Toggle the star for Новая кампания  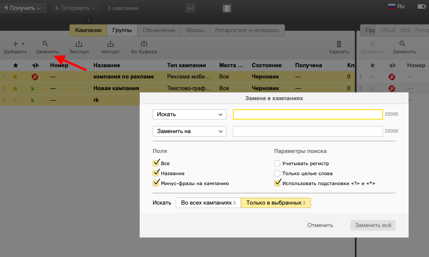point(15,88)
